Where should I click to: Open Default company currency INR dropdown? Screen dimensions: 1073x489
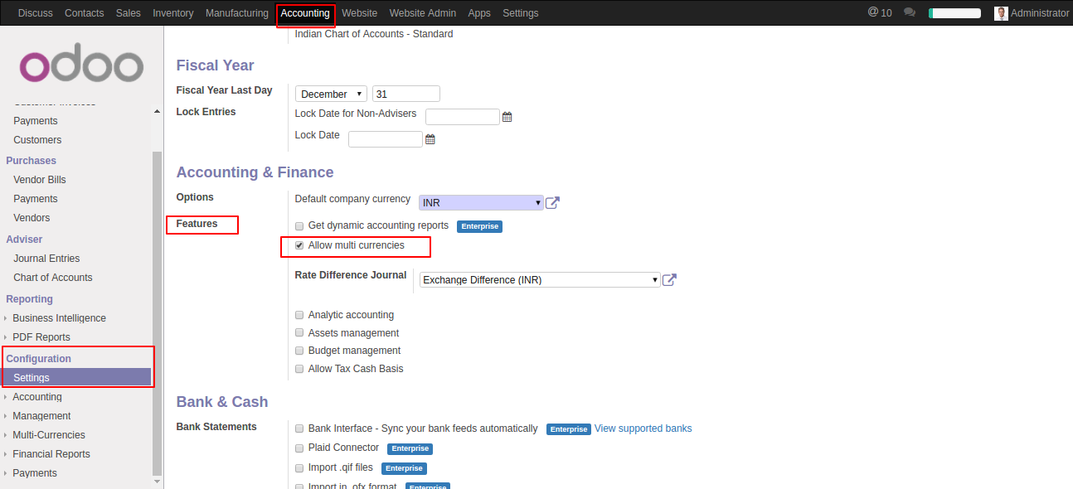pos(481,203)
